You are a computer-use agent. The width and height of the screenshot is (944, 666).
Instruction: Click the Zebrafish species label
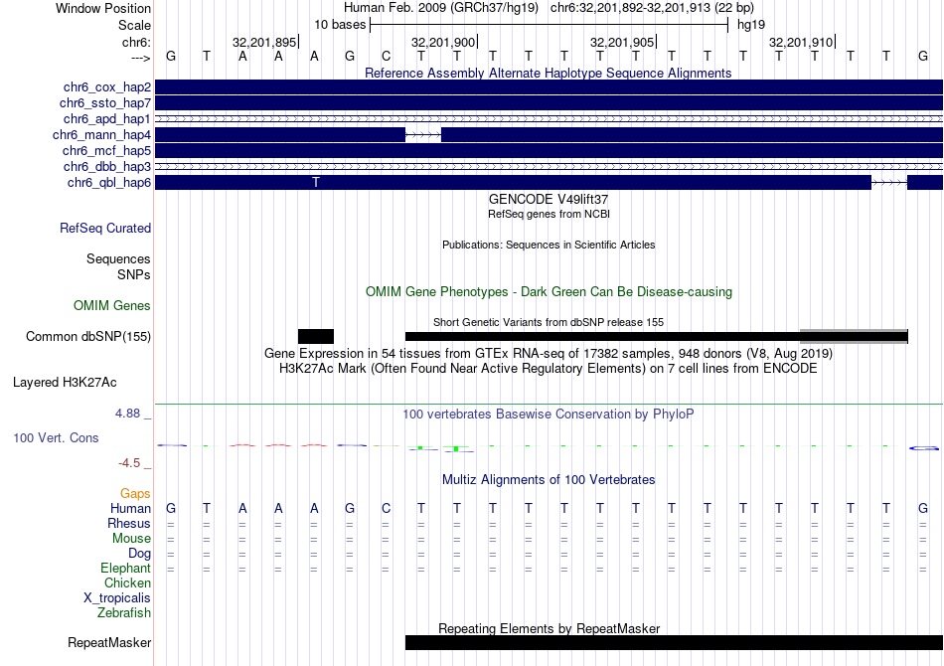[x=124, y=613]
